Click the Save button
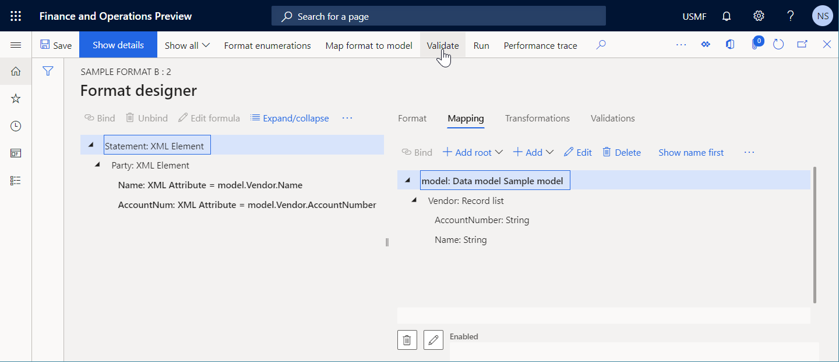Image resolution: width=839 pixels, height=362 pixels. (56, 45)
